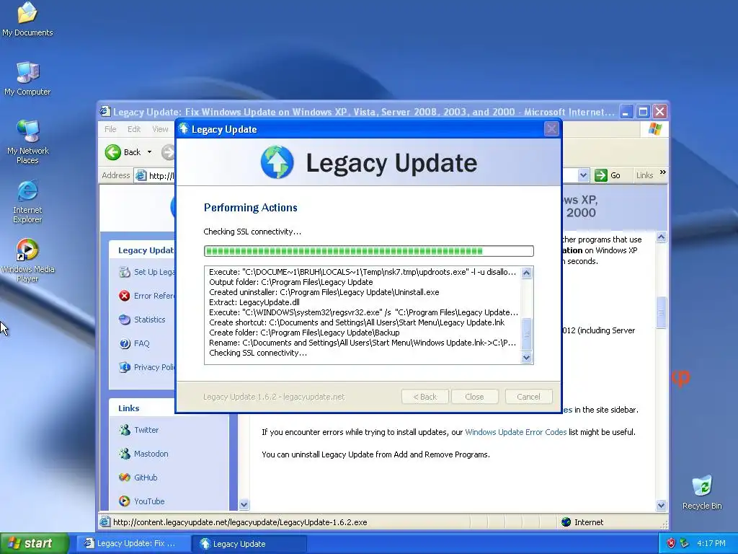Screen dimensions: 738x554
Task: Click the sidebar scroll down arrow
Action: 244,504
